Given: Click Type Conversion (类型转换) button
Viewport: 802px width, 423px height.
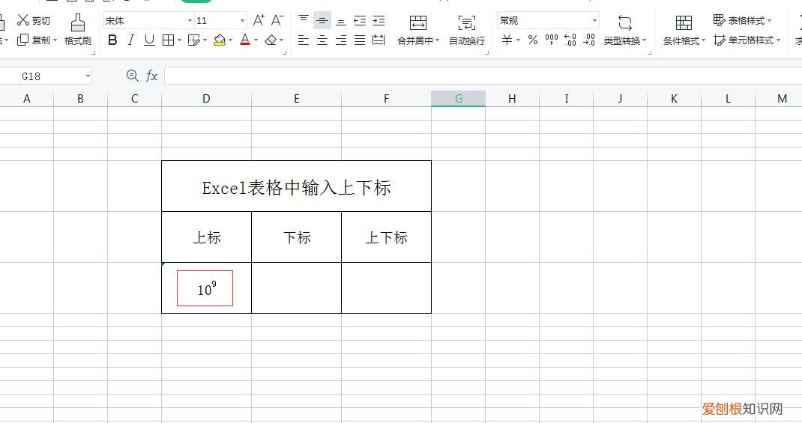Looking at the screenshot, I should [624, 30].
